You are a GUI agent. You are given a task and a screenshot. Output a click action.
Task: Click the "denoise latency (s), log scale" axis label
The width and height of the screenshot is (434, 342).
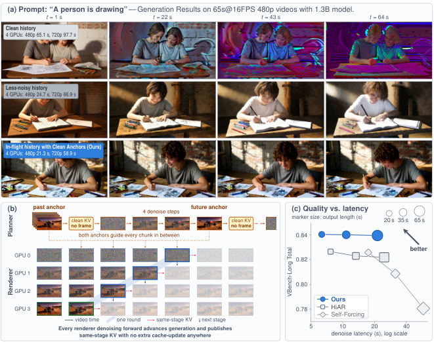coord(369,333)
